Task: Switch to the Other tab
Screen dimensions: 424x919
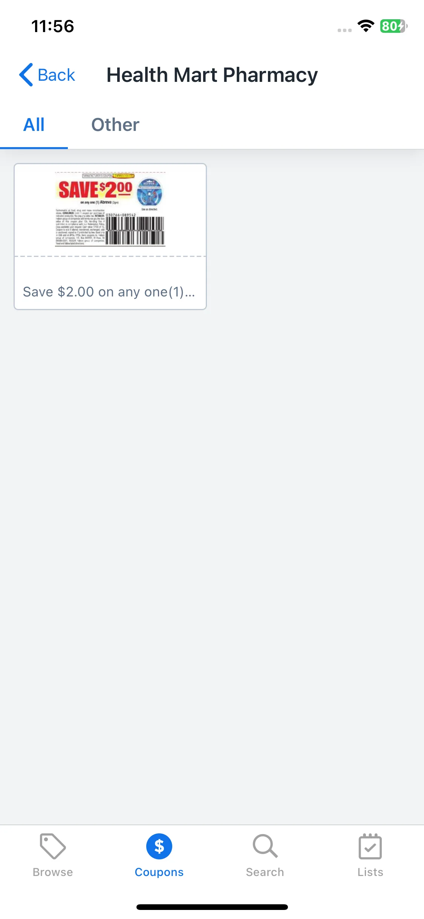Action: coord(115,124)
